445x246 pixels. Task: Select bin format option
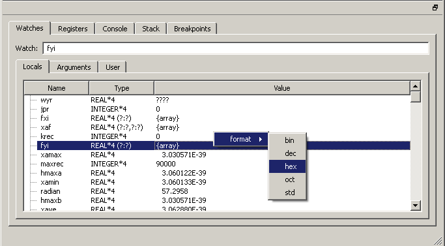click(x=287, y=140)
